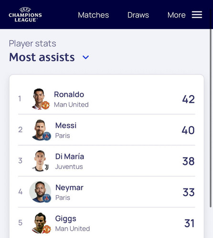
Task: Open Messi's player photo
Action: (x=40, y=130)
